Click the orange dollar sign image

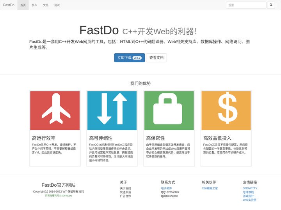(226, 110)
